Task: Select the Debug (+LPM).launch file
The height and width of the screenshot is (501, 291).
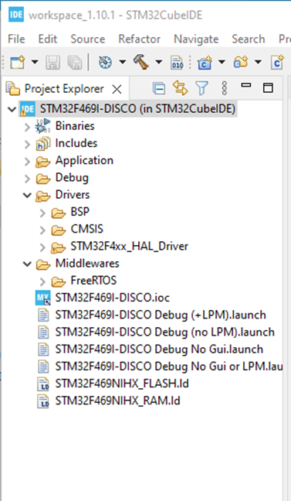Action: (161, 315)
